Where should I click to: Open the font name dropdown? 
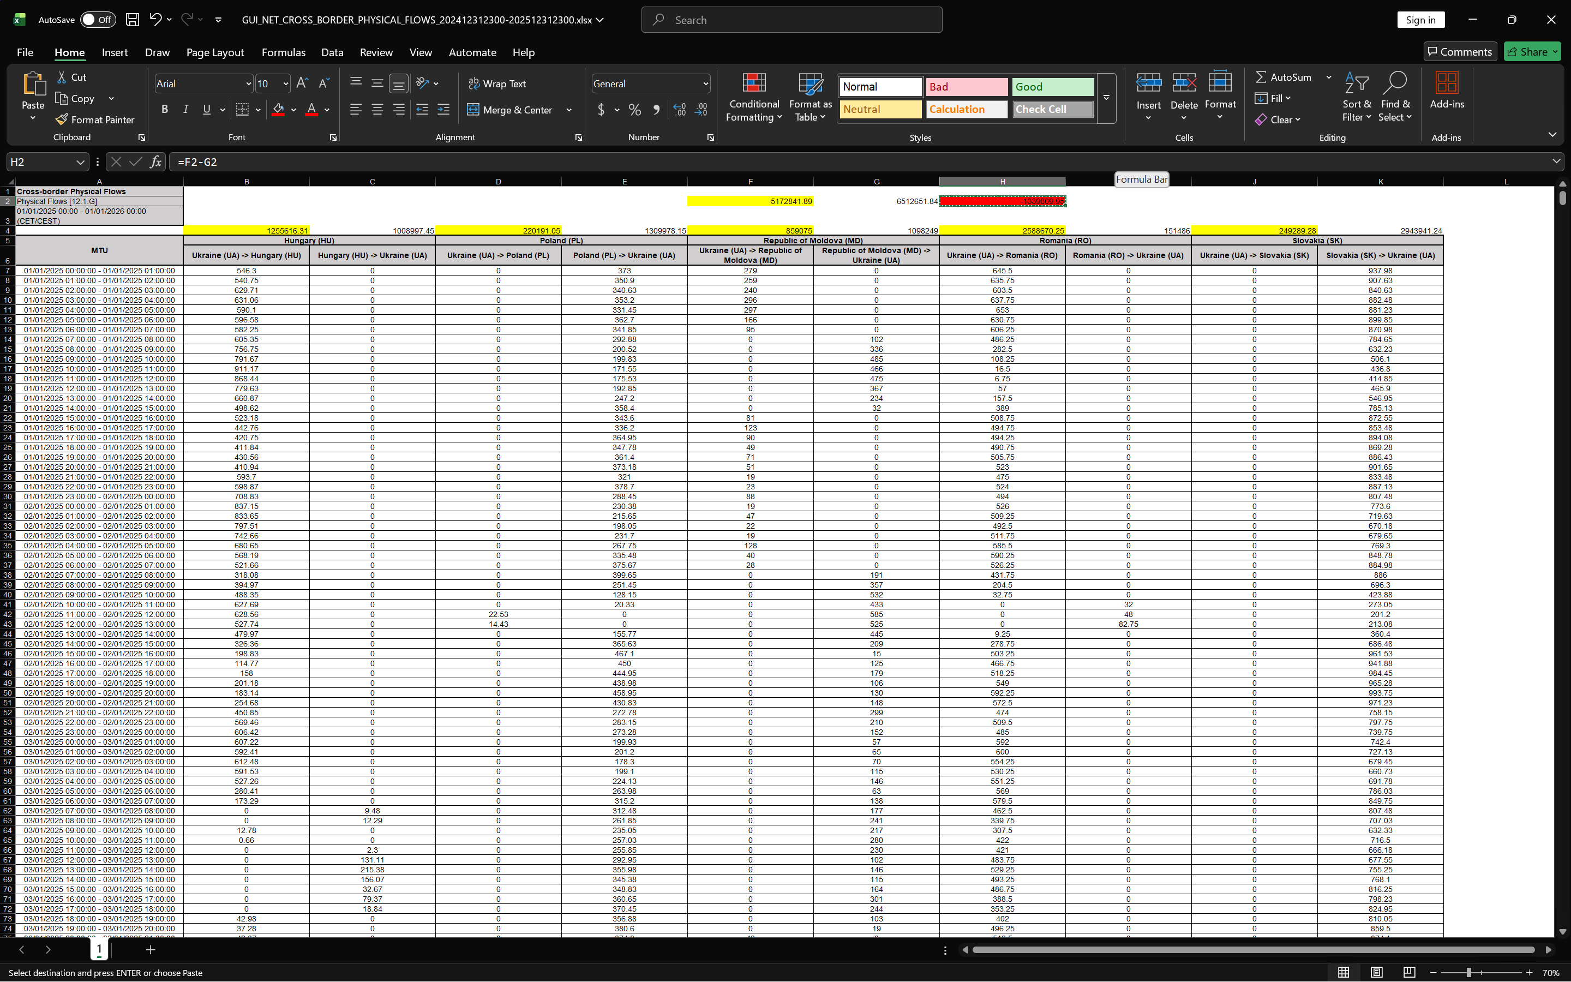pos(248,84)
